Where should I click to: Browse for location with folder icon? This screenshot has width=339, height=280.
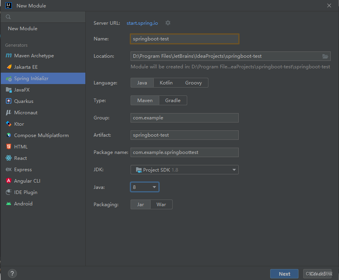point(325,56)
